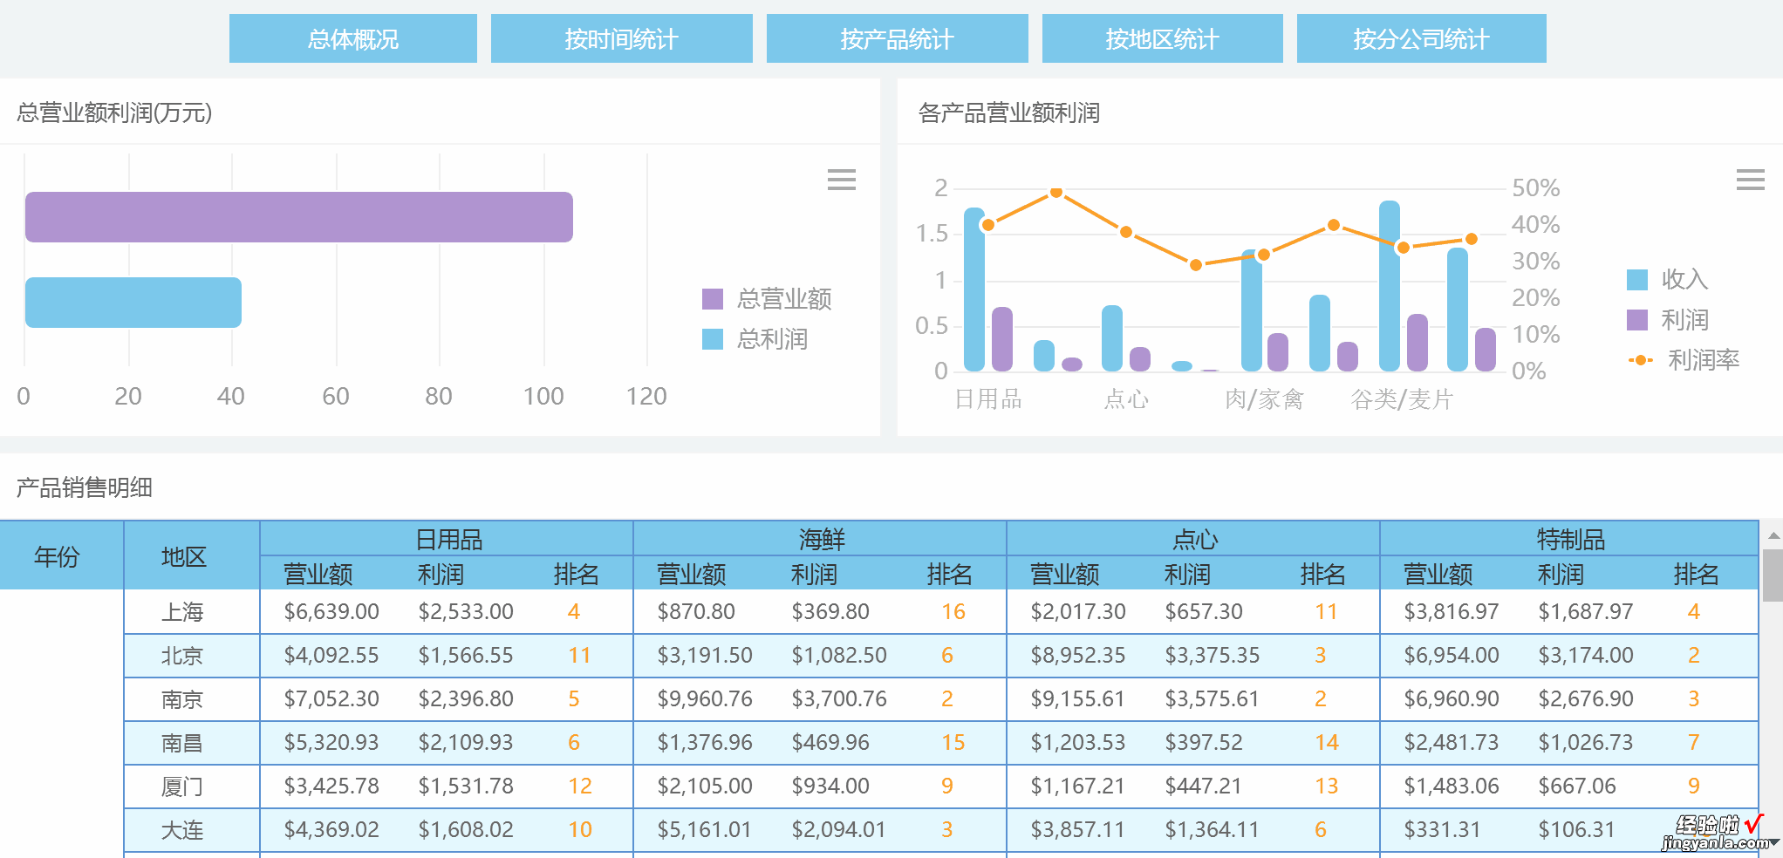Screen dimensions: 1783x858
Task: Select the 北京 row label
Action: 182,656
